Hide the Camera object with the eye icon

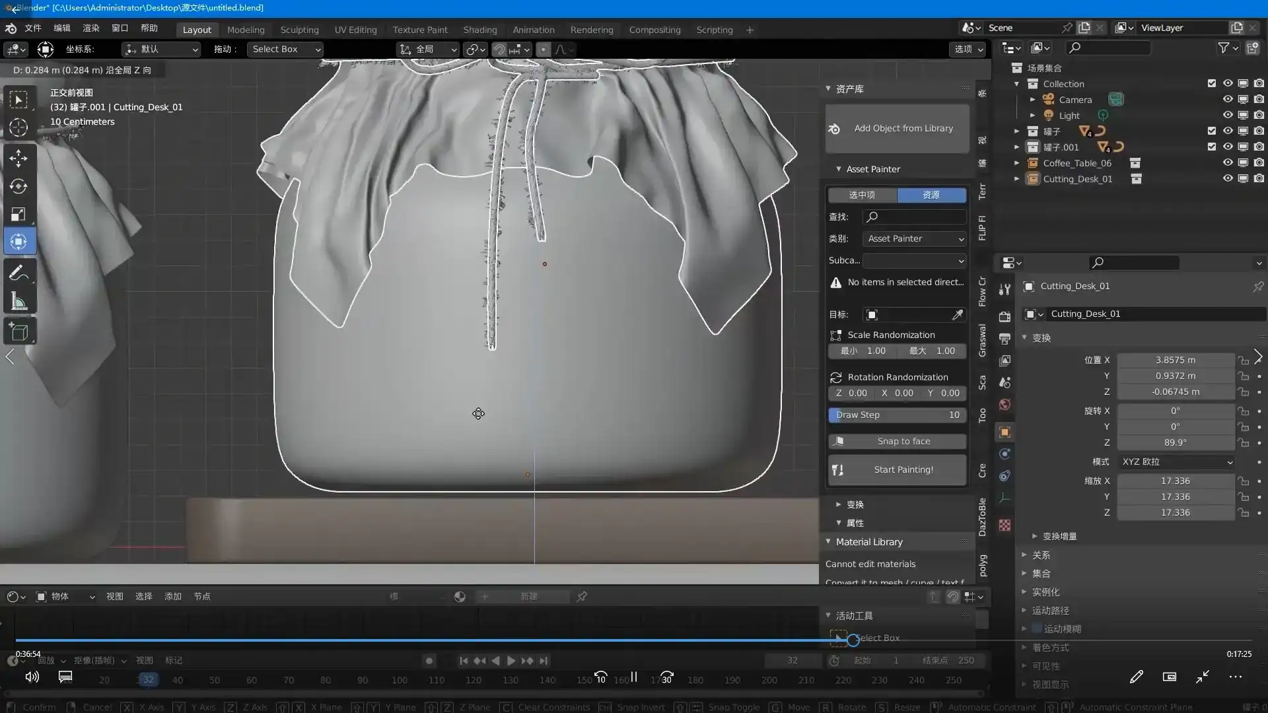pos(1228,99)
